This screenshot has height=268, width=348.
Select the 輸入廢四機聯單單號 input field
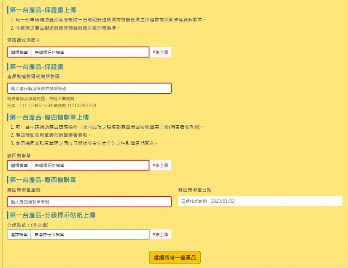click(90, 201)
